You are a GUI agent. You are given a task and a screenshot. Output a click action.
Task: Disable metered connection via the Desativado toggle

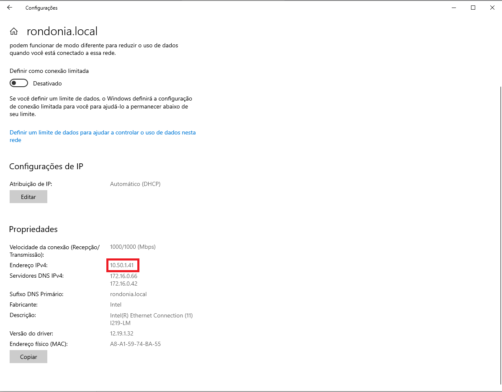pos(18,83)
